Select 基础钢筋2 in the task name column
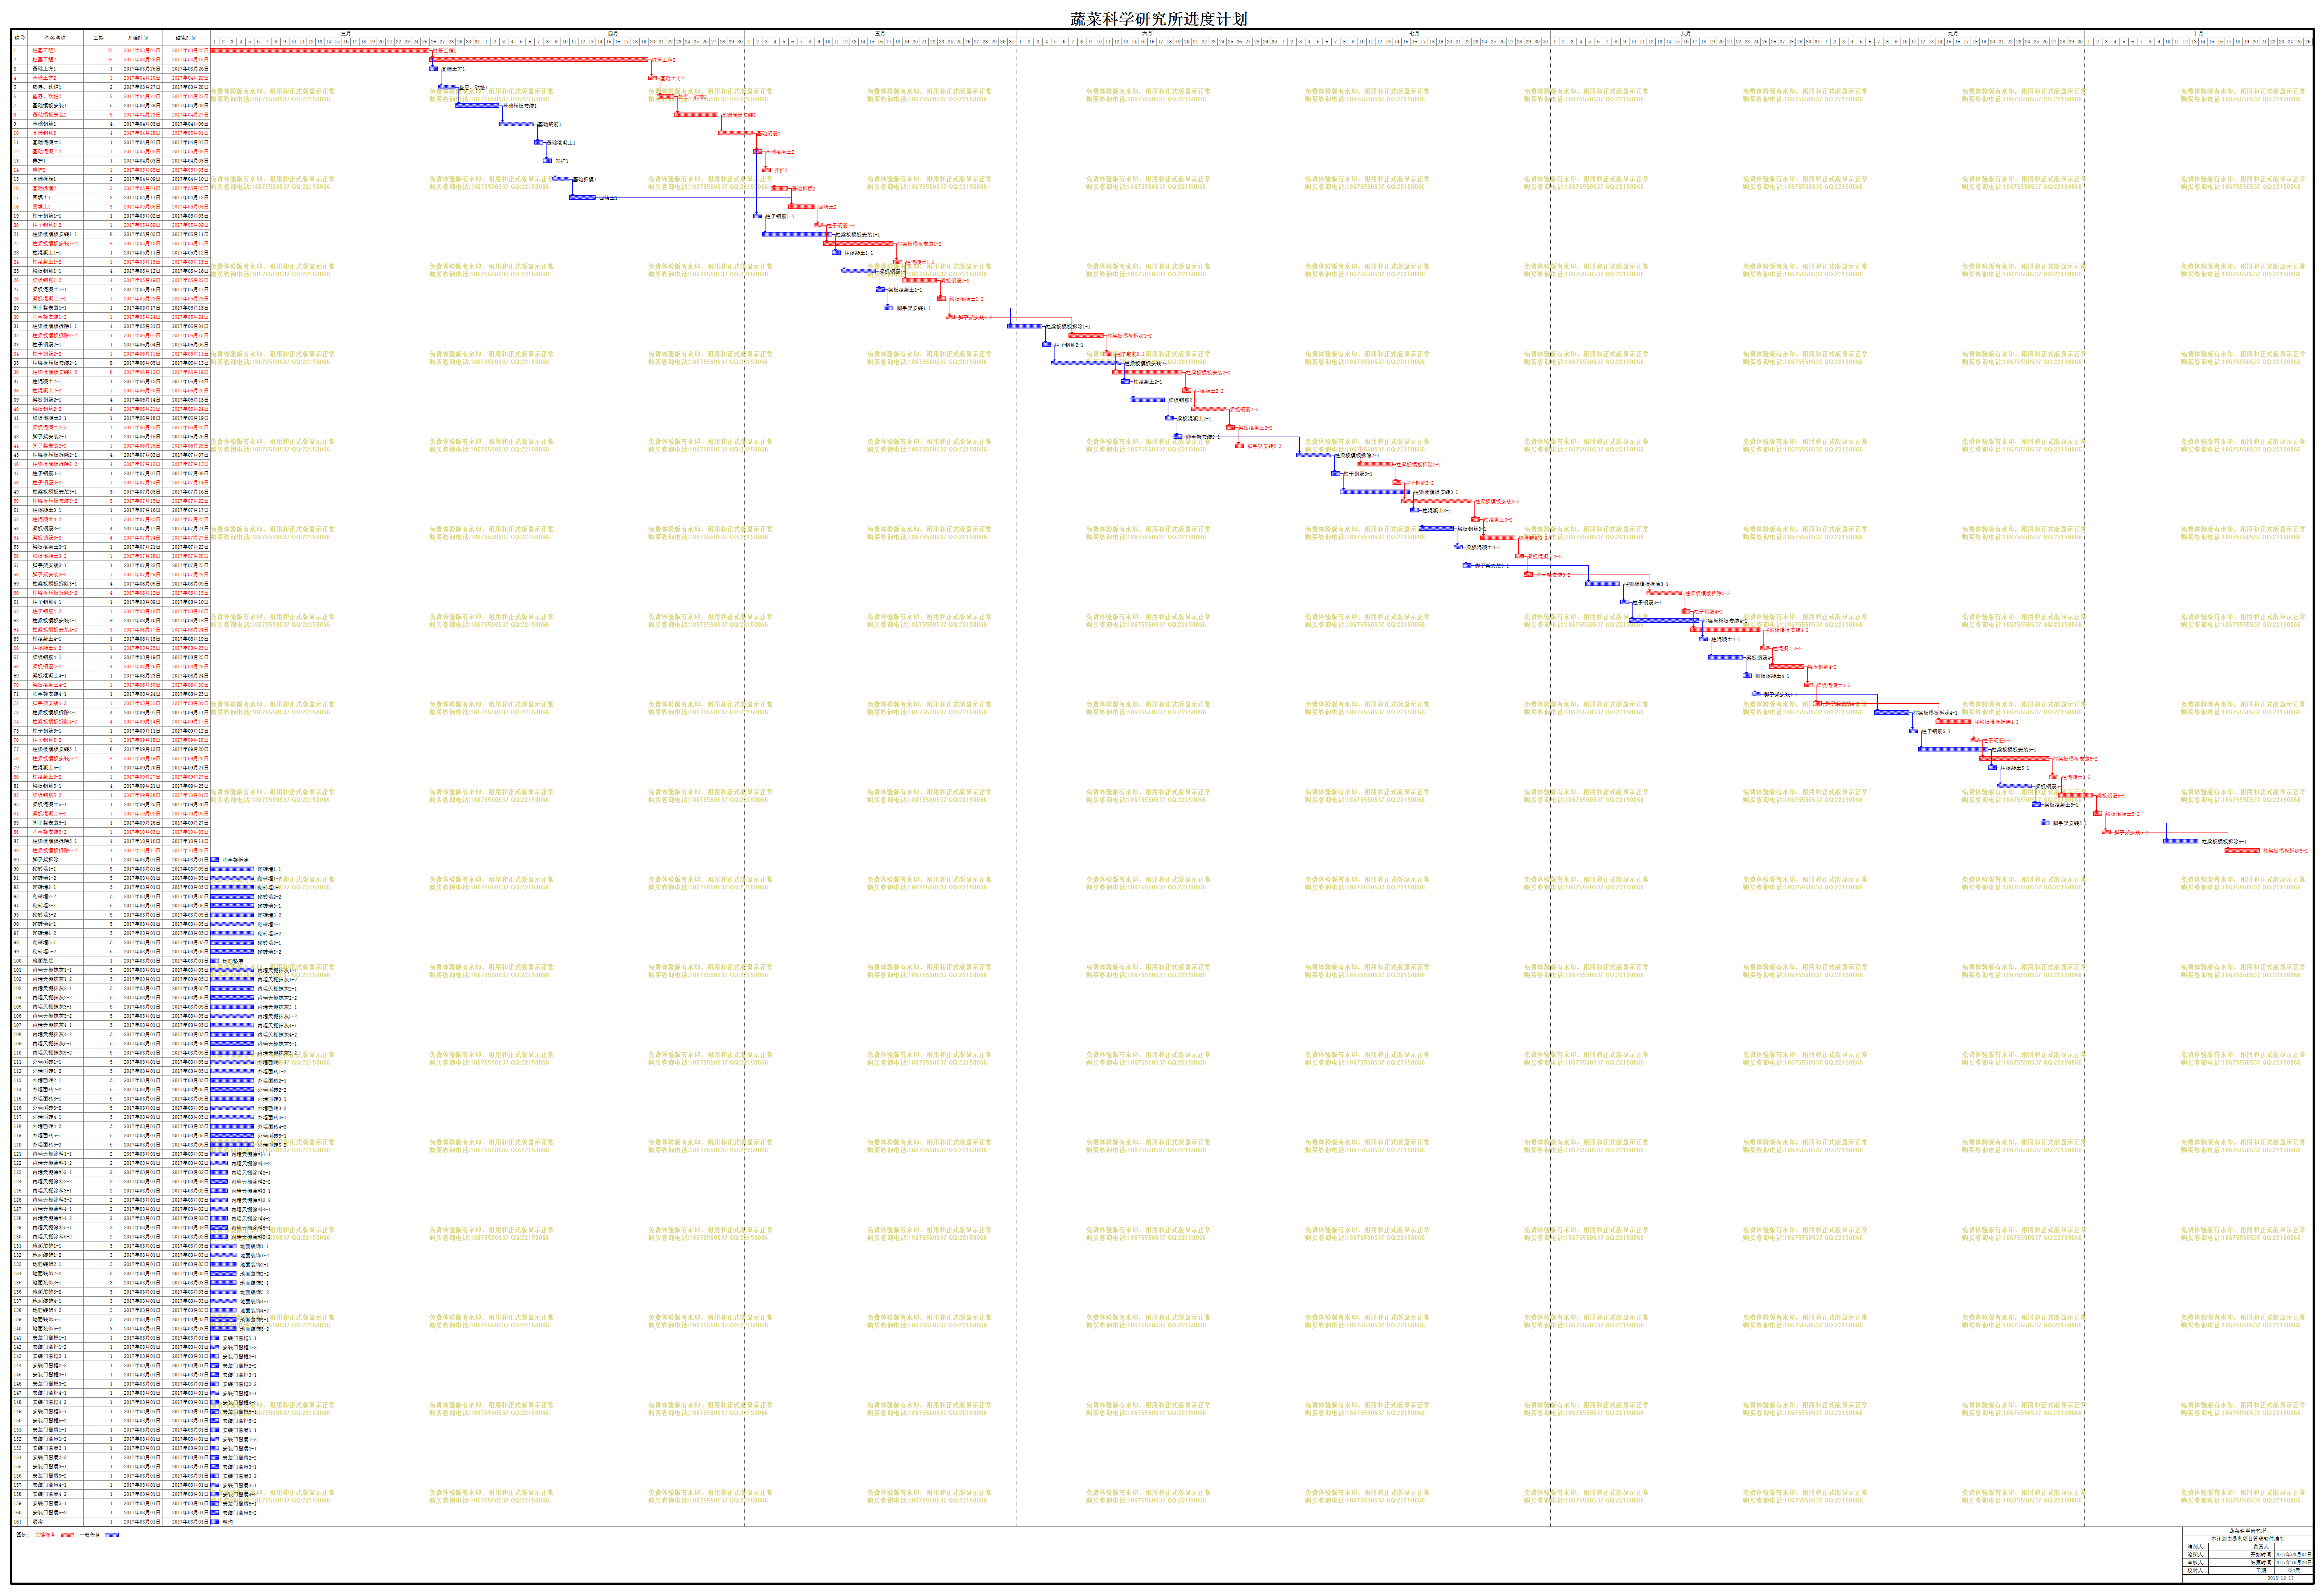 44,133
